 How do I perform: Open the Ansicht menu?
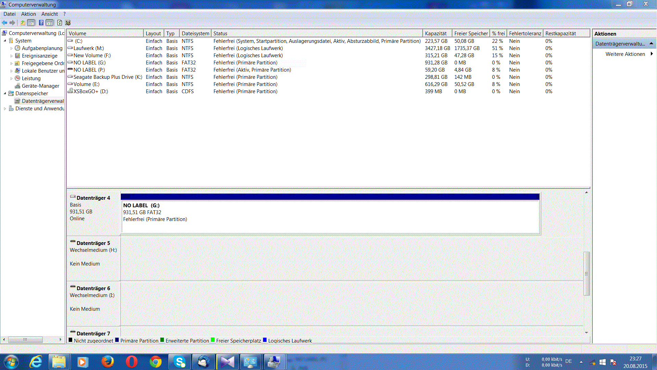pos(50,14)
